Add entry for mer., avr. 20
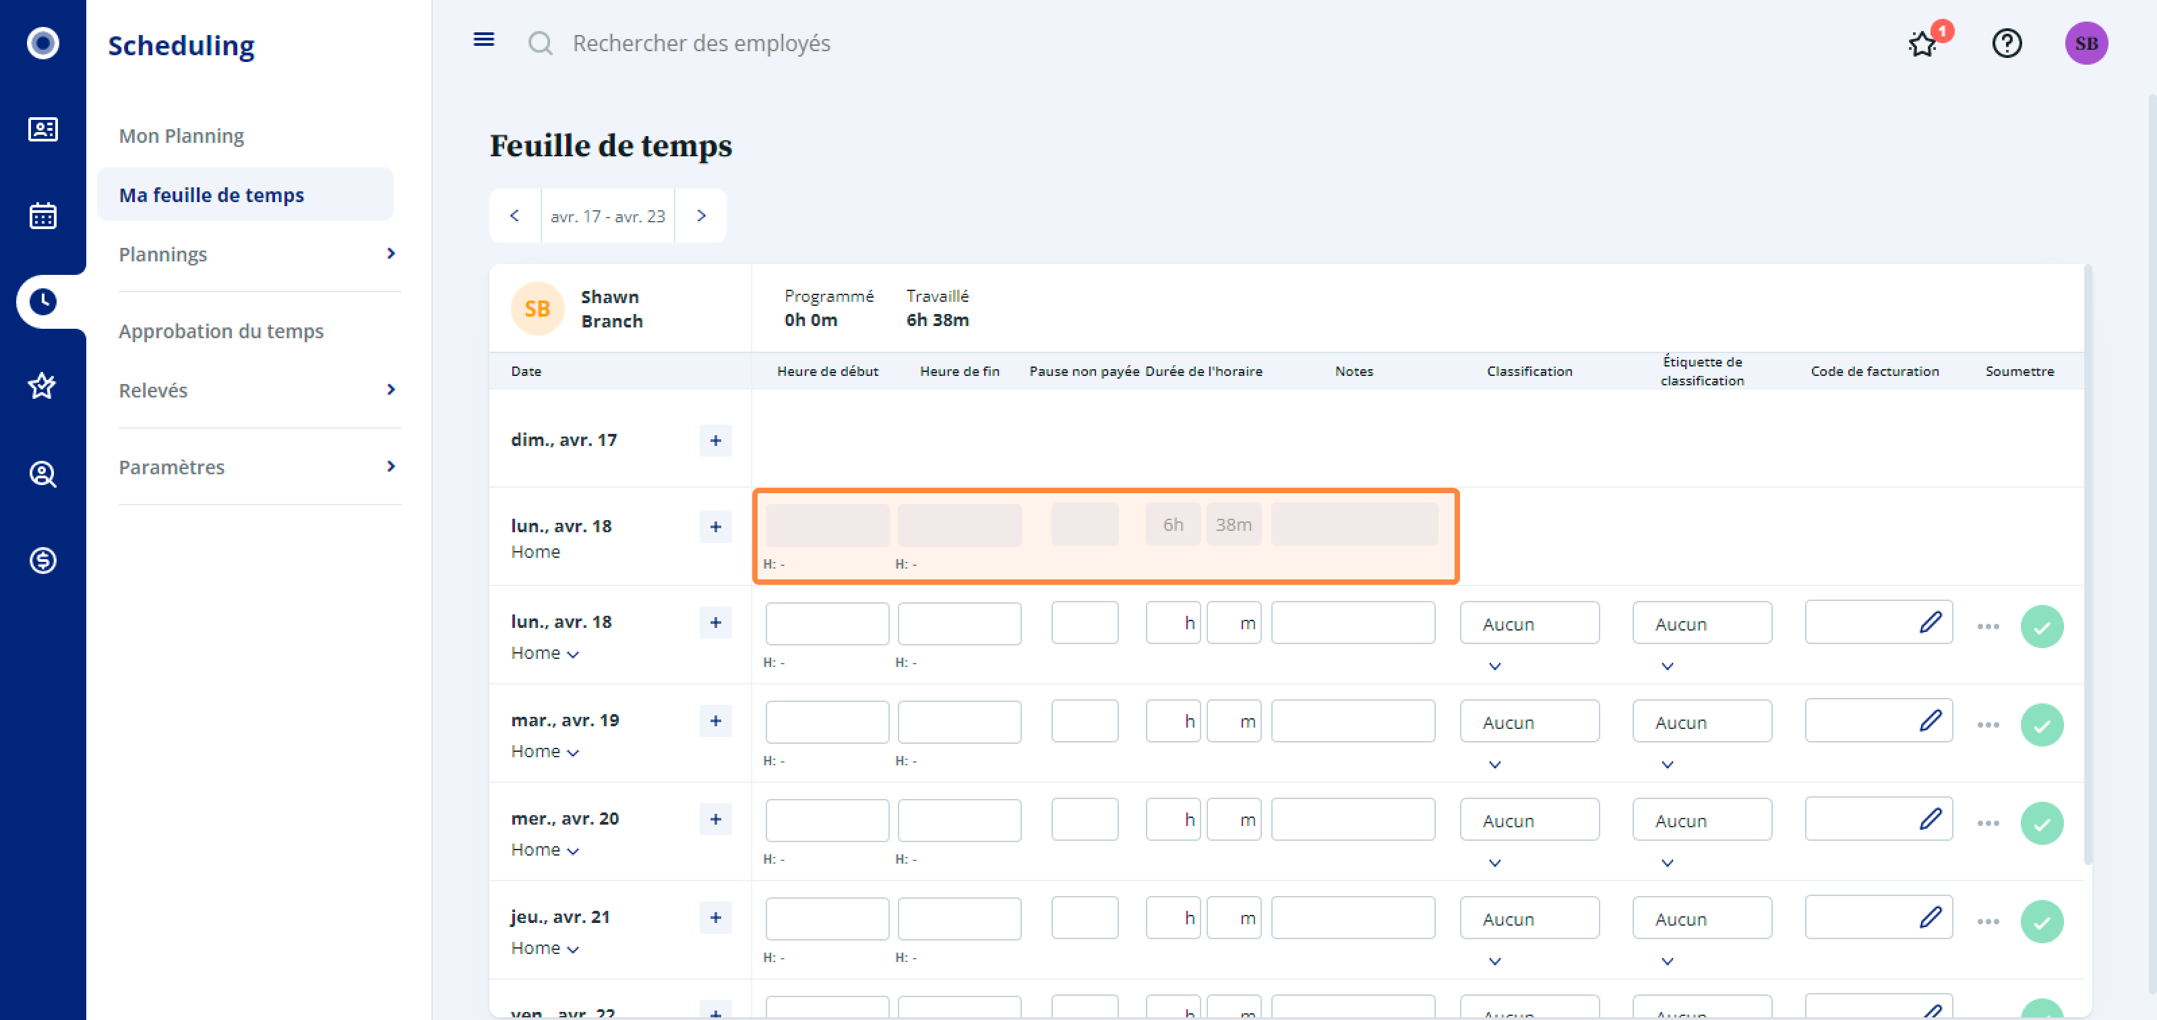Screen dimensions: 2157x1020 click(715, 819)
